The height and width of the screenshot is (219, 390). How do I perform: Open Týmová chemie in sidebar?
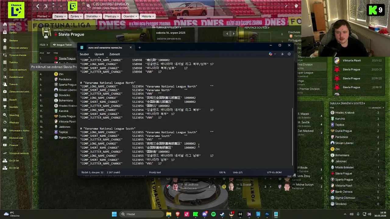[x=18, y=55]
